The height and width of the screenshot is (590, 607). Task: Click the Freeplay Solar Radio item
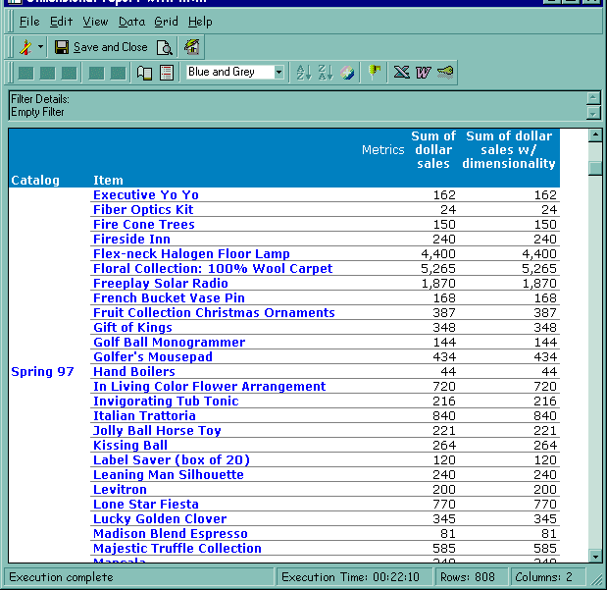coord(160,284)
